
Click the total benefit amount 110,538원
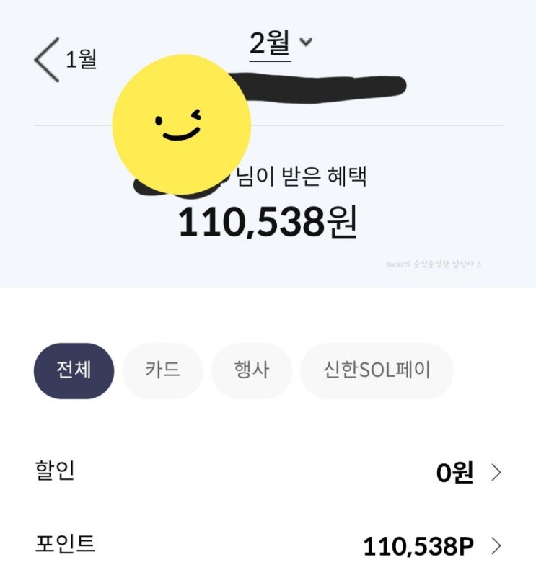[268, 223]
